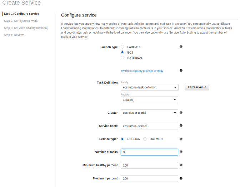250x187 pixels.
Task: Click the Enter a value button
Action: point(197,87)
